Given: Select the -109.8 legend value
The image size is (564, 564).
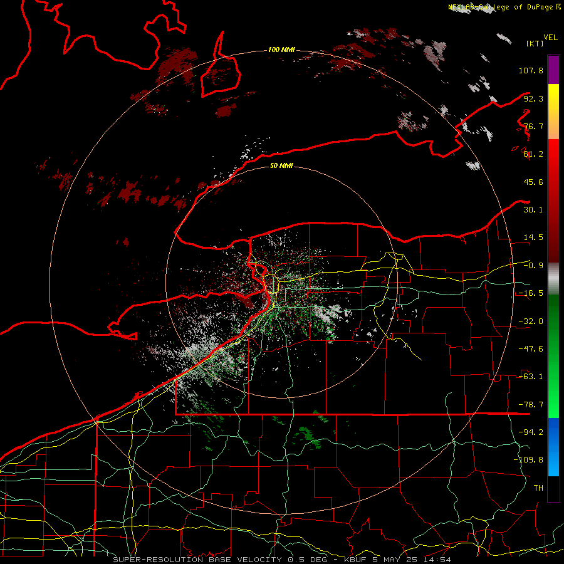Looking at the screenshot, I should click(529, 460).
